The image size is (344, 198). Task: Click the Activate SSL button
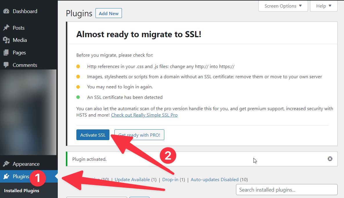93,135
